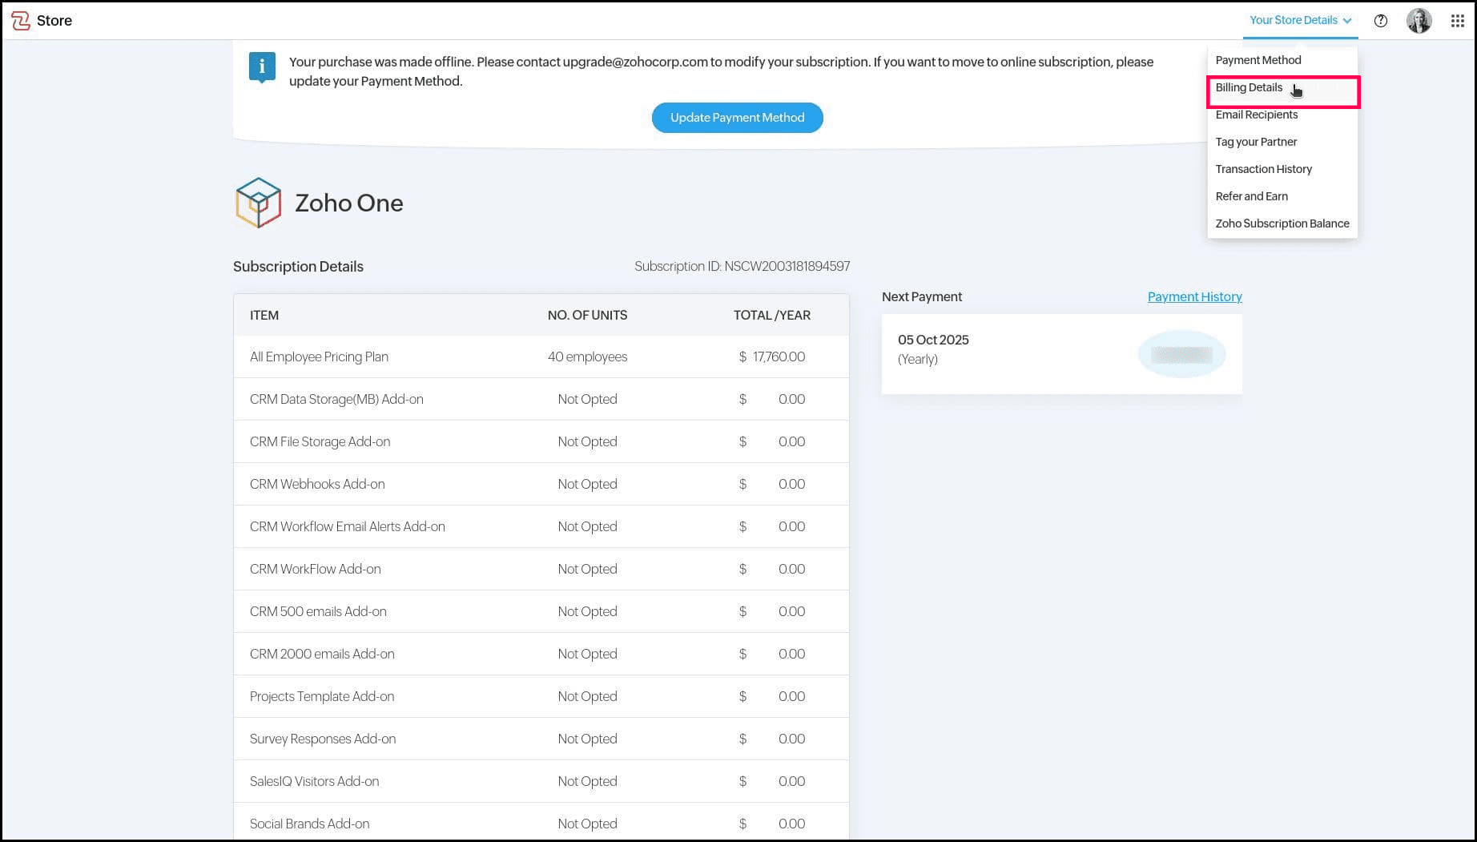
Task: Click the ITEM column header
Action: tap(264, 315)
